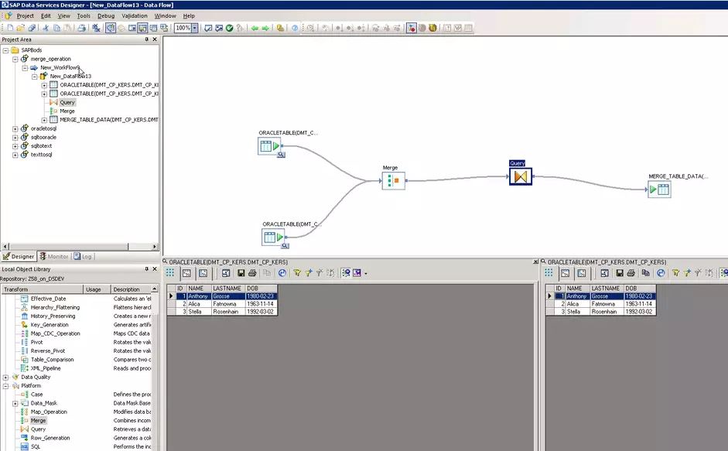Click Refresh icon in right data viewer toolbar

pos(661,273)
